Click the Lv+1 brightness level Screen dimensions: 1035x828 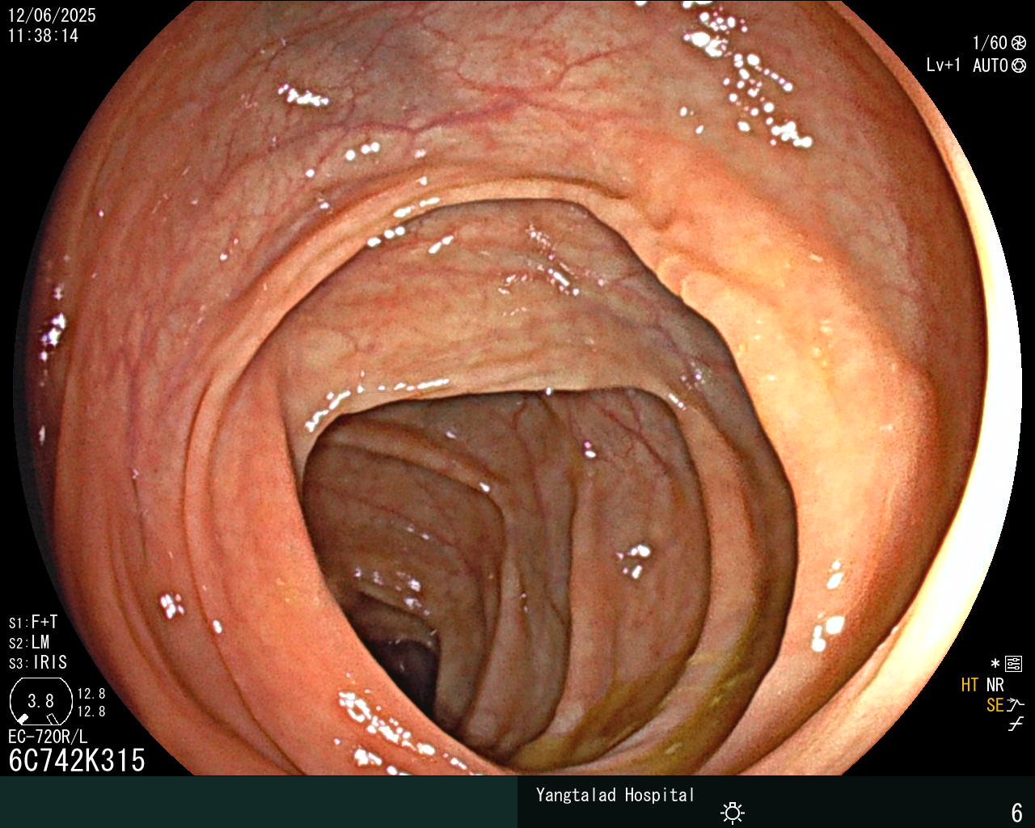pyautogui.click(x=944, y=65)
